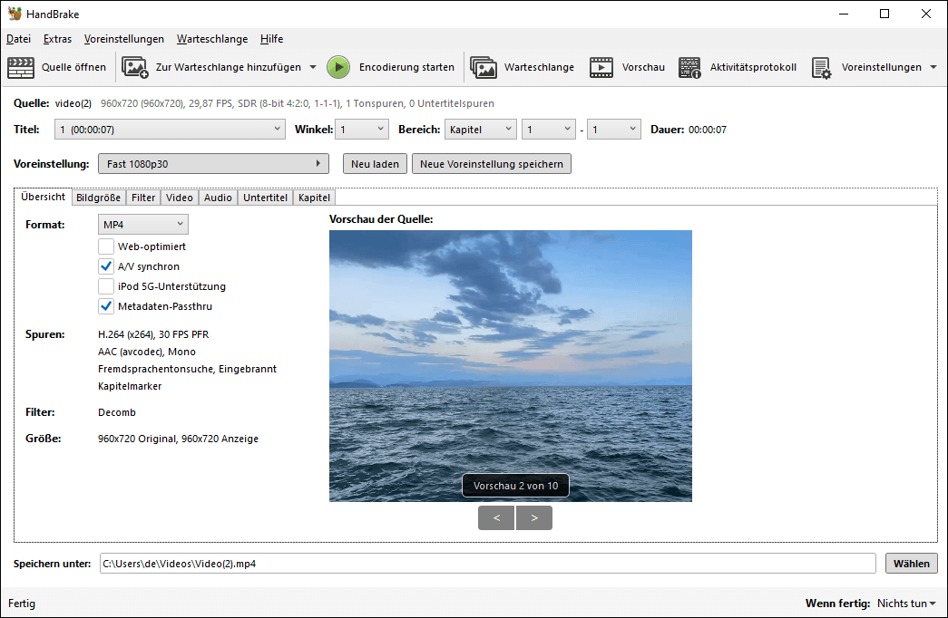948x618 pixels.
Task: Switch to the Video tab
Action: [180, 198]
